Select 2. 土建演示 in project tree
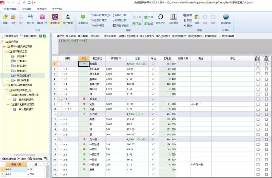 (19, 61)
